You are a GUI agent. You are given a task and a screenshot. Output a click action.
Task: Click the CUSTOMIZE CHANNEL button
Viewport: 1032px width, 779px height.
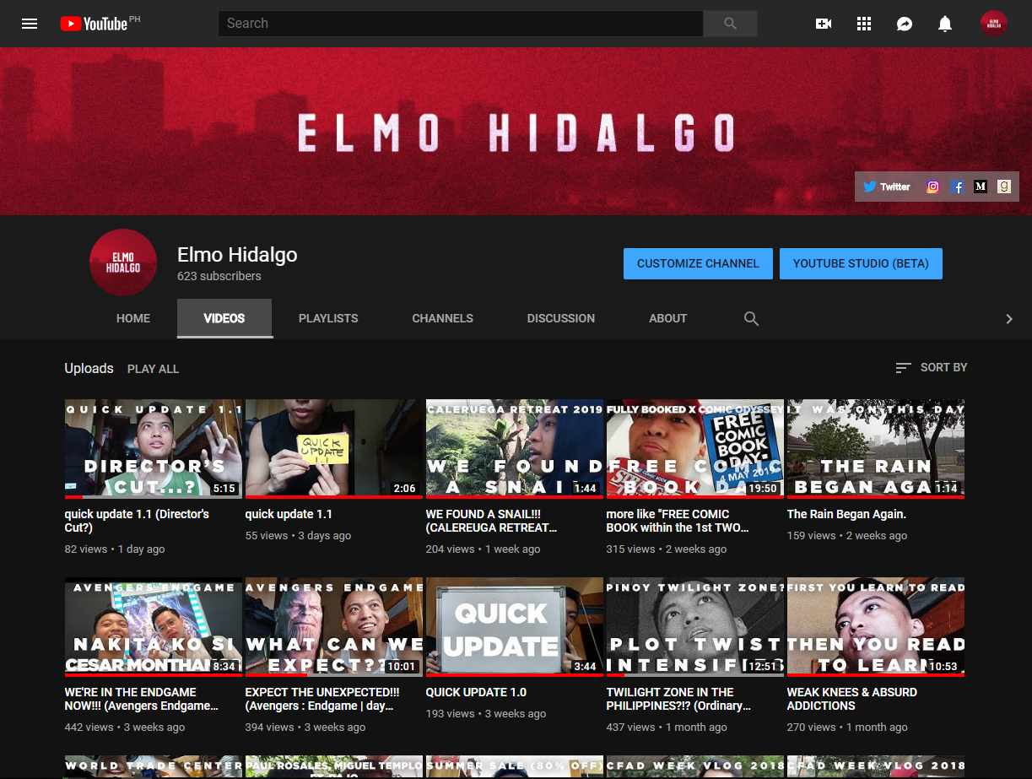tap(698, 263)
